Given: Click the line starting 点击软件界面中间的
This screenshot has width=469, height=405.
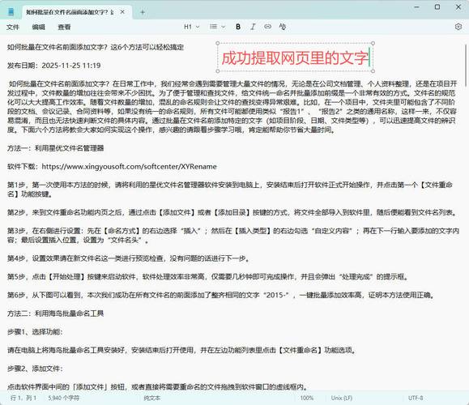Looking at the screenshot, I should coord(158,387).
